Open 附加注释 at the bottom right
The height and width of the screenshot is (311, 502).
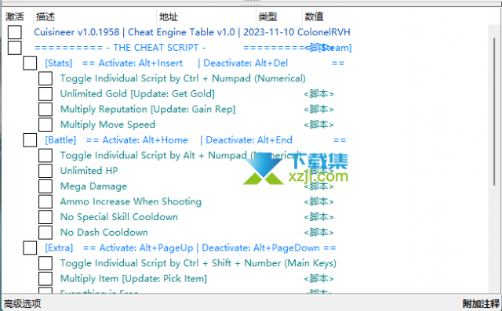coord(481,303)
